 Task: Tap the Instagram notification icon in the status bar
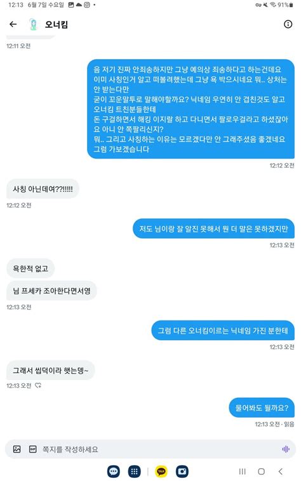point(87,5)
